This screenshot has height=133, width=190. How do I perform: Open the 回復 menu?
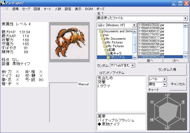point(37,9)
